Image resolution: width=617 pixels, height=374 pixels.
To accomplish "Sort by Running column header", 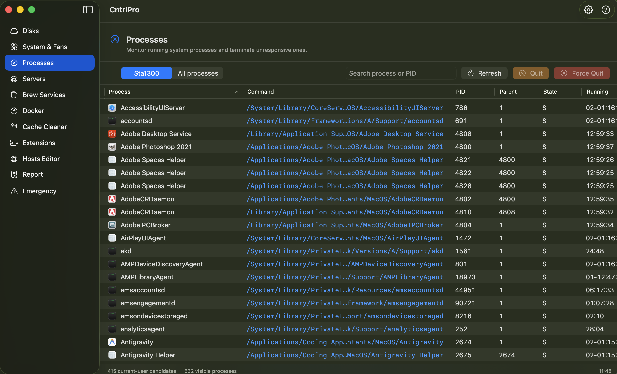I will coord(599,92).
